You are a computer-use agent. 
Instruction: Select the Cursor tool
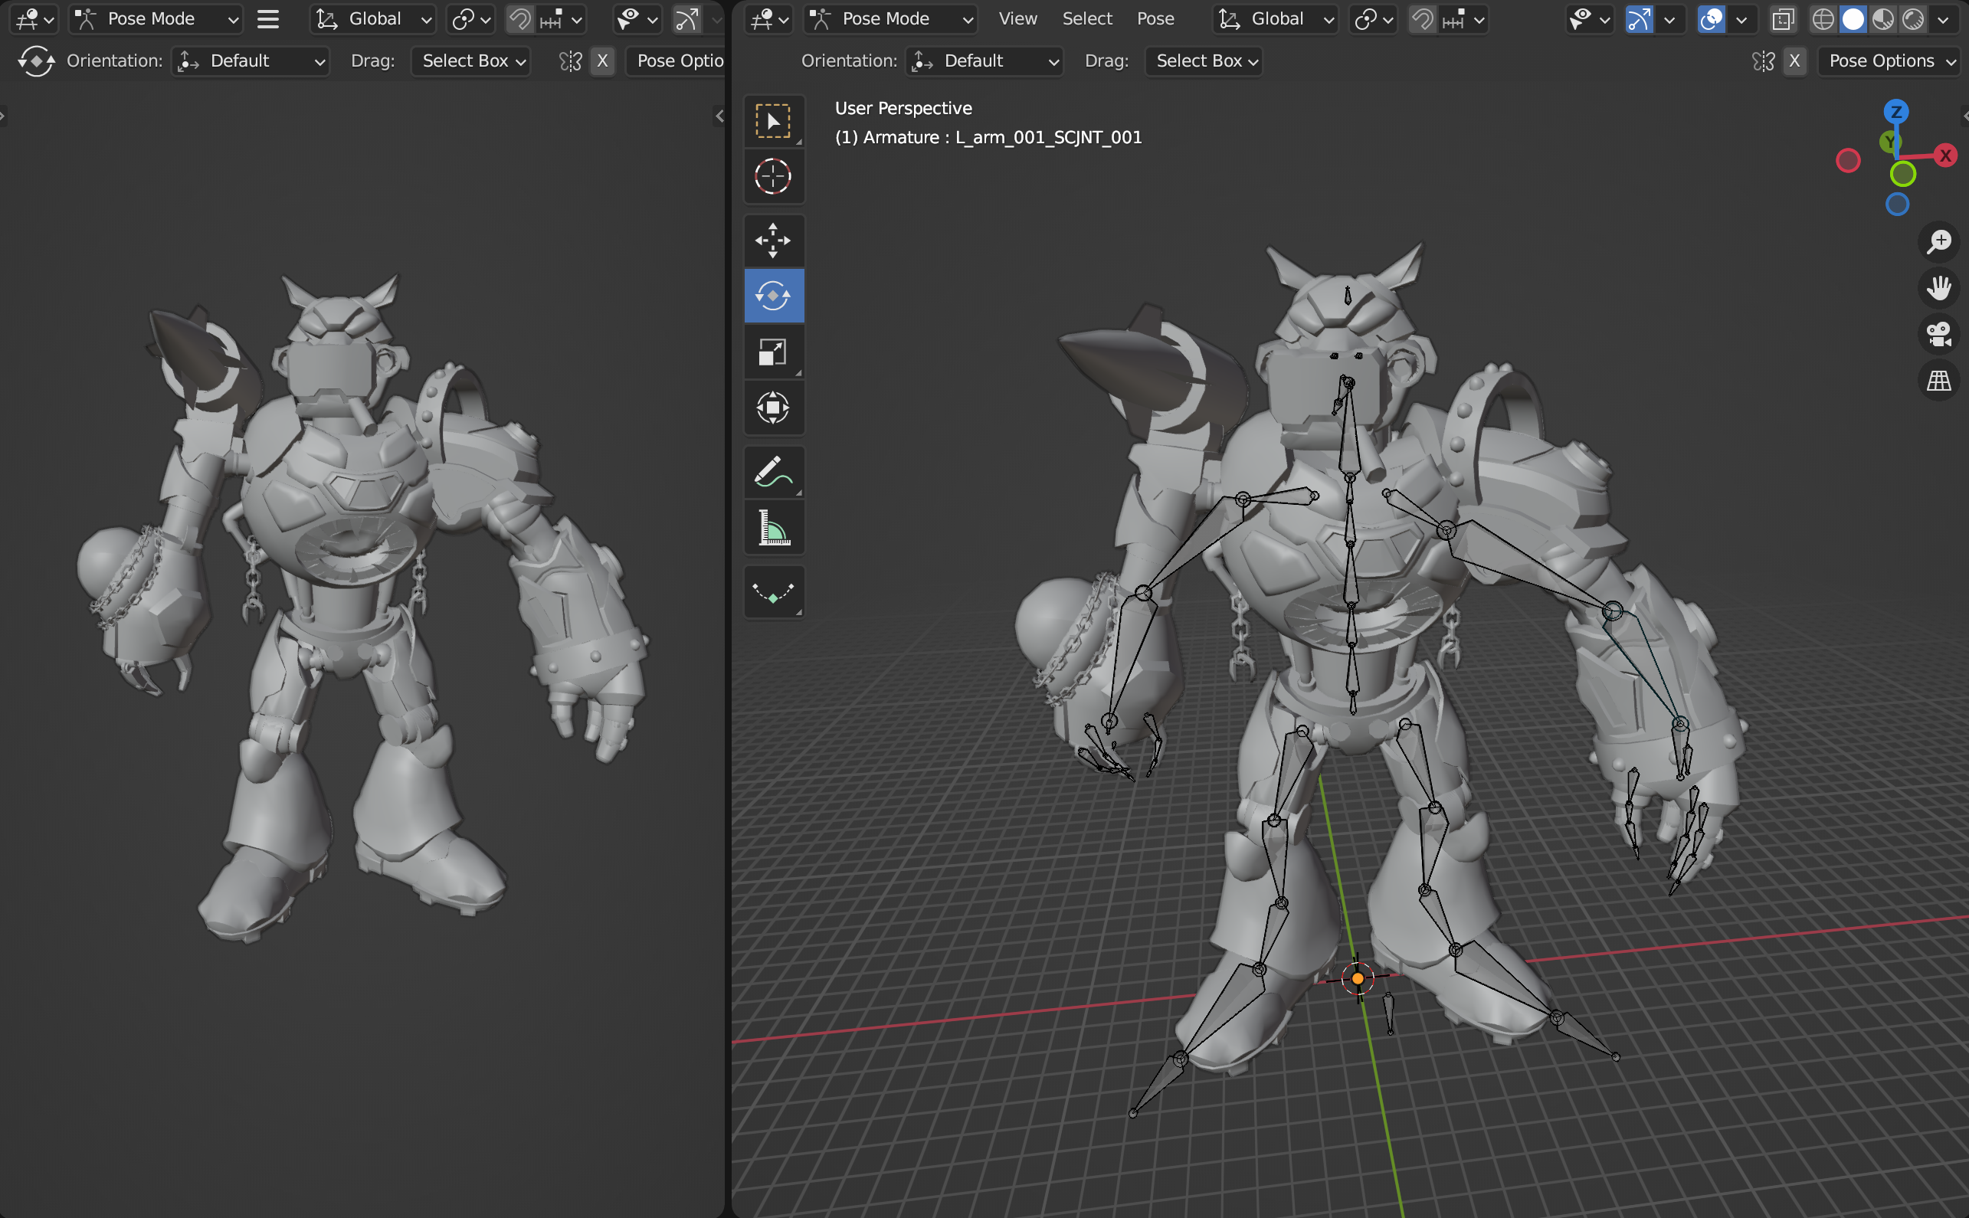tap(772, 176)
